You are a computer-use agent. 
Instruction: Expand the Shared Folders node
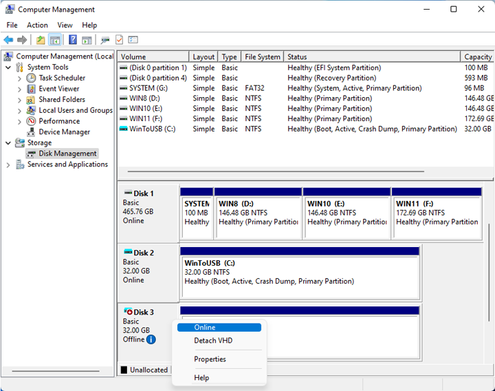point(19,101)
